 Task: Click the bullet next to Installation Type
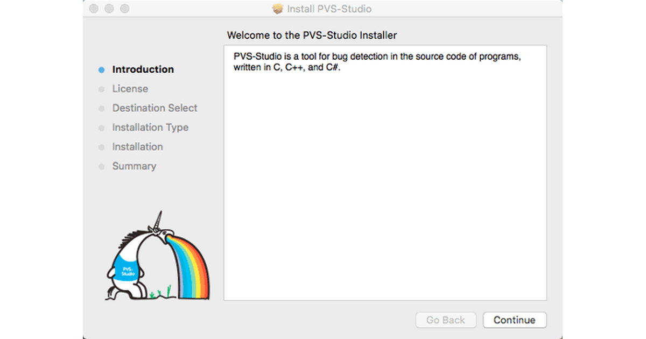[102, 127]
